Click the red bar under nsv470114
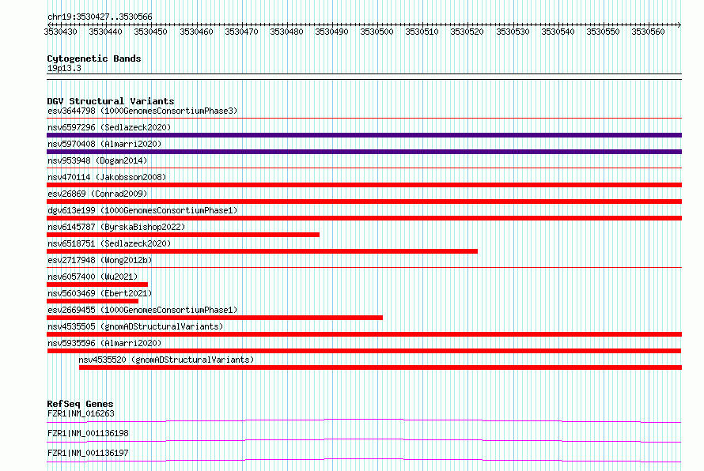This screenshot has width=704, height=471. click(x=364, y=185)
